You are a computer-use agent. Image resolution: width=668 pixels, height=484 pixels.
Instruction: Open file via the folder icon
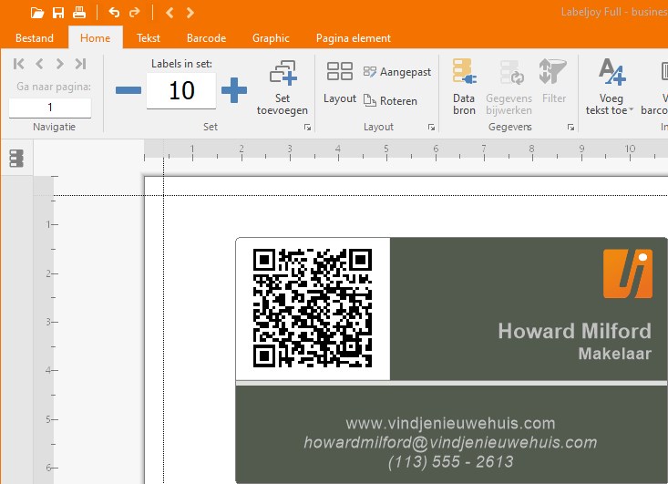click(37, 13)
